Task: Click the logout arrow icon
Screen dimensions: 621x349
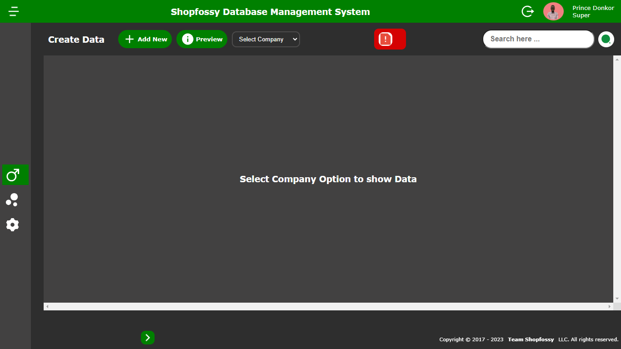Action: click(527, 11)
